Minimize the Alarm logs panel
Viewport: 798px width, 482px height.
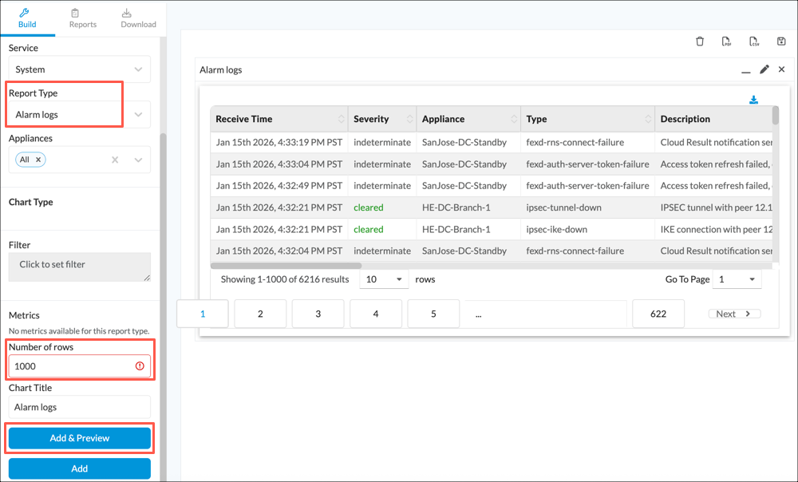[746, 70]
